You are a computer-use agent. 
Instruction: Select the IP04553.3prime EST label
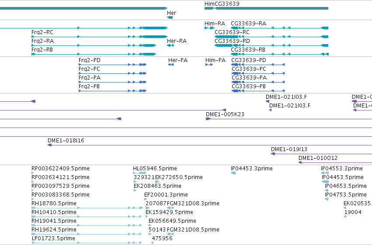[x=342, y=169]
